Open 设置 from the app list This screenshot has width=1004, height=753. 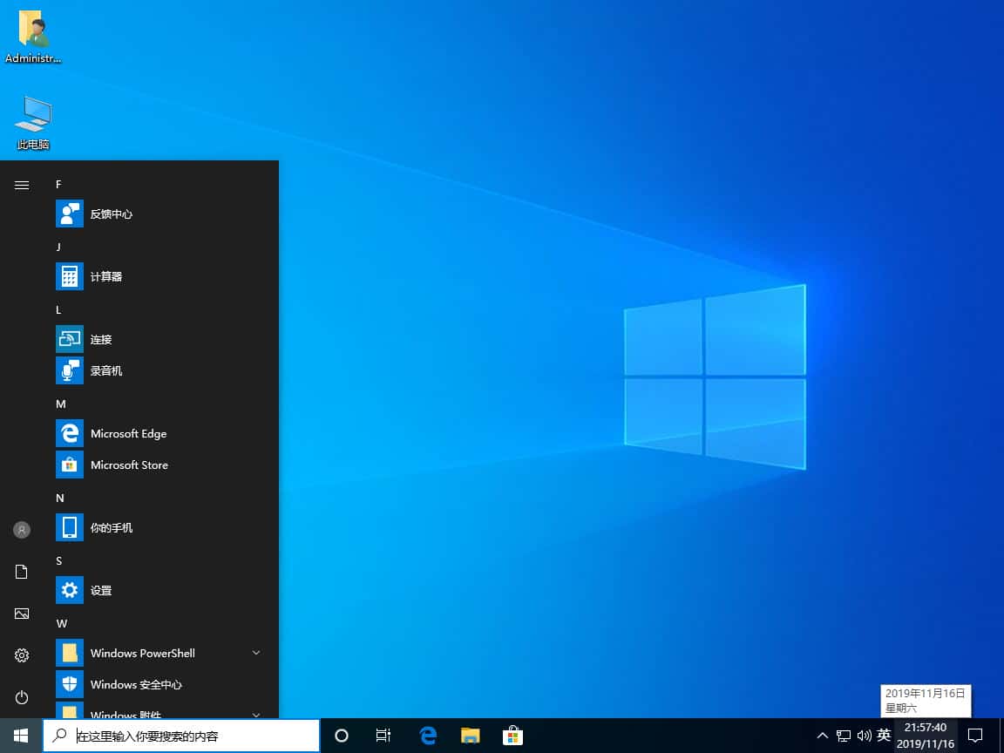click(160, 590)
